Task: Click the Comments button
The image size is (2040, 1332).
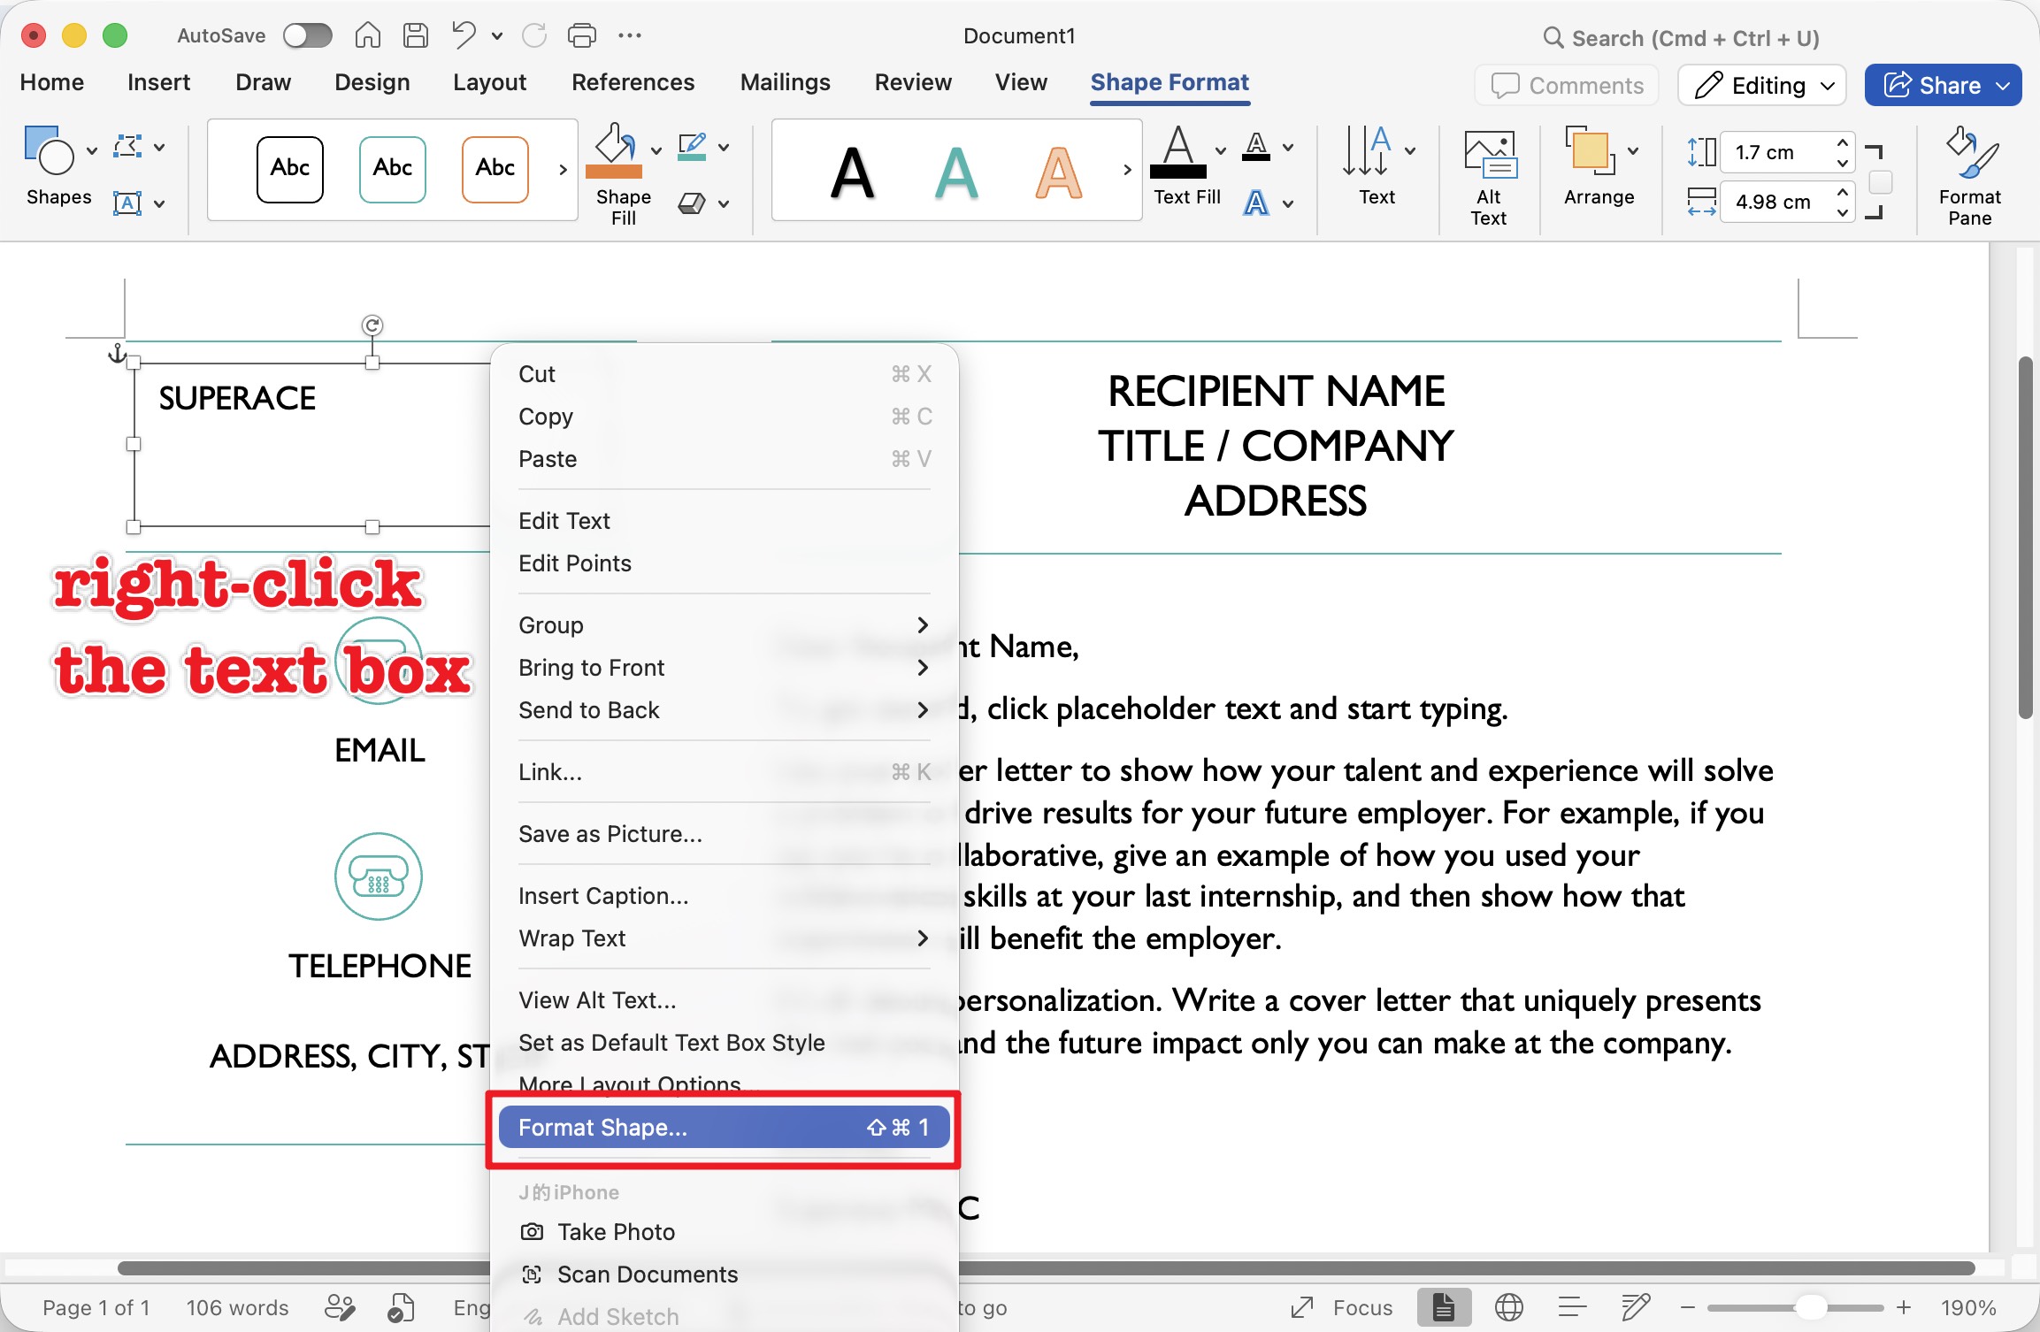Action: 1567,85
